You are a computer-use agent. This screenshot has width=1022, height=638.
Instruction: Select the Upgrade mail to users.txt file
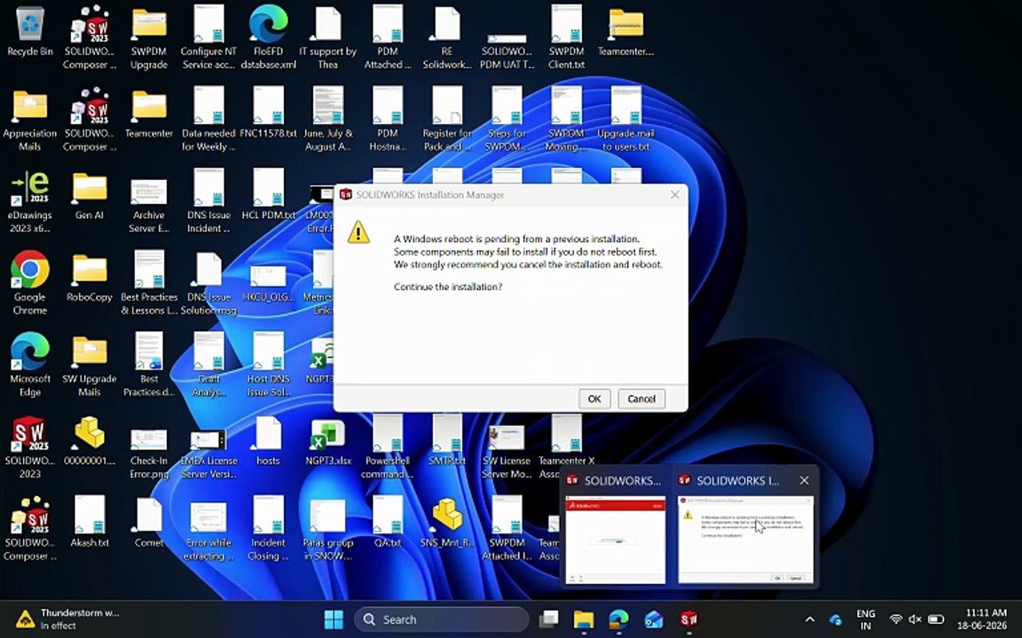click(625, 120)
